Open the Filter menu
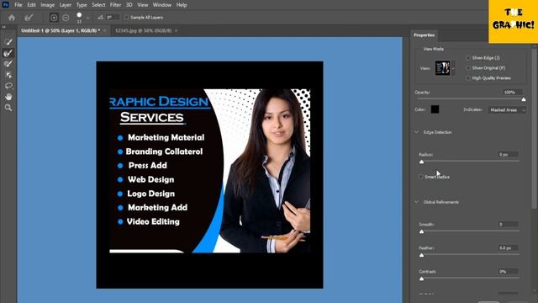The image size is (538, 303). click(115, 5)
